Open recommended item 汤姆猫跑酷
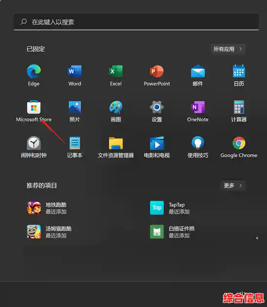Screen dimensions: 267x307 click(x=49, y=232)
